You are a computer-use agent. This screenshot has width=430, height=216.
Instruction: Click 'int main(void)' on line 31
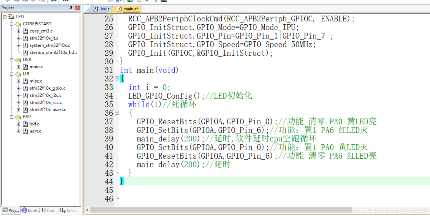(x=149, y=70)
